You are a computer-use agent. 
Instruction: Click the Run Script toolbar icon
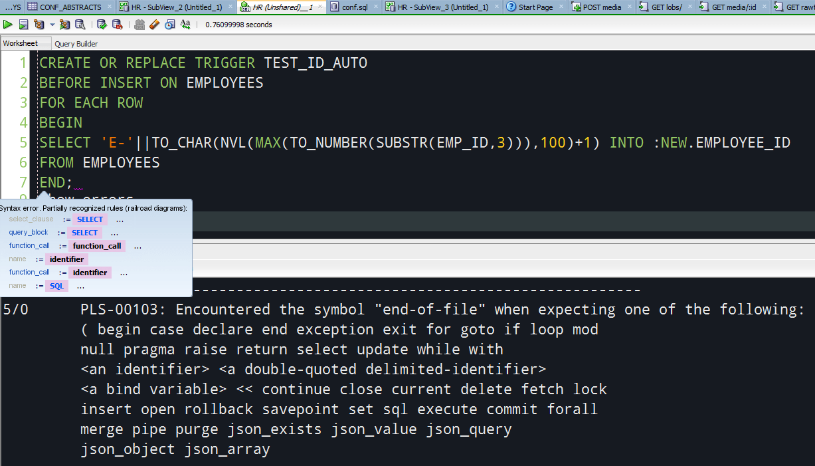23,24
